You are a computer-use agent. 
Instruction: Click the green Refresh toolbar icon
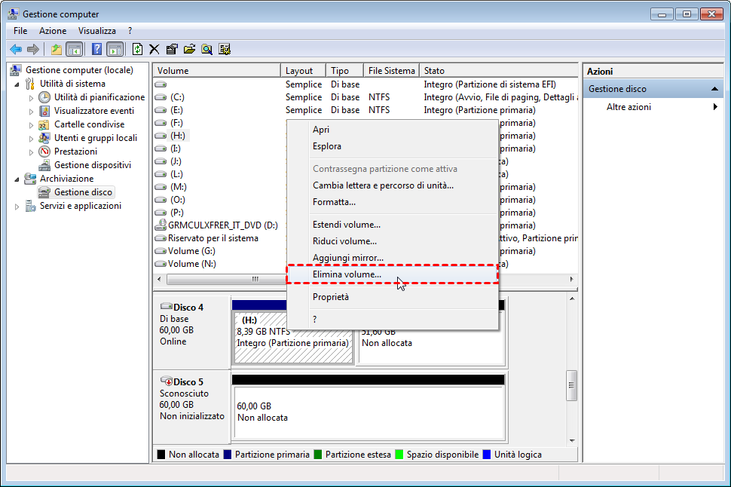137,49
